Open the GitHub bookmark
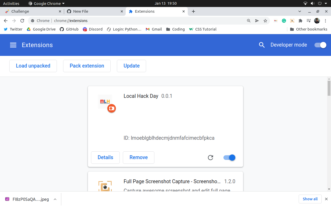This screenshot has height=207, width=331. (x=69, y=29)
